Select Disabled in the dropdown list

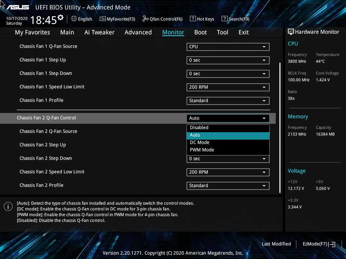tap(228, 128)
